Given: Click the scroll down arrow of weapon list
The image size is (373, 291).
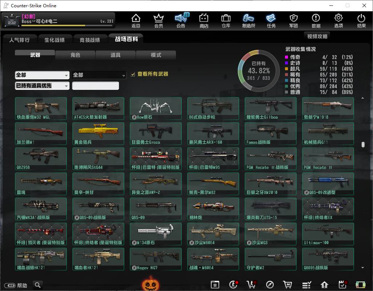Looking at the screenshot, I should click(362, 268).
